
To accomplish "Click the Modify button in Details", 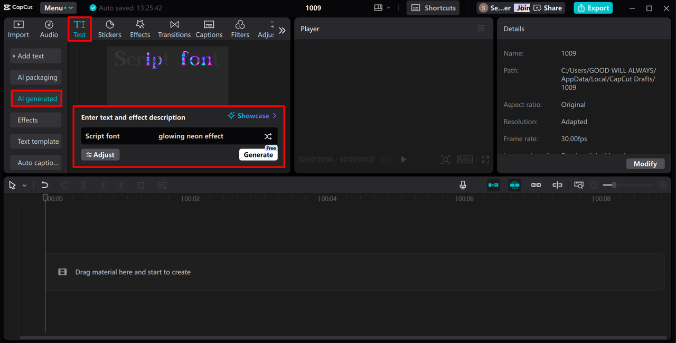I will [x=645, y=163].
